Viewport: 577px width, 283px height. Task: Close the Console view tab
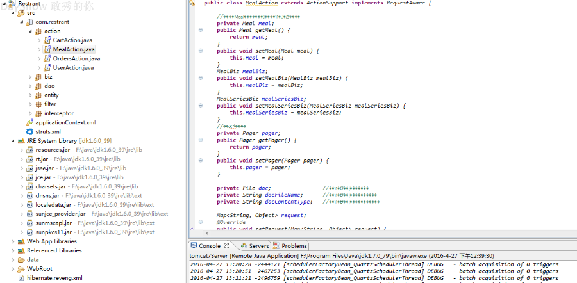[227, 245]
